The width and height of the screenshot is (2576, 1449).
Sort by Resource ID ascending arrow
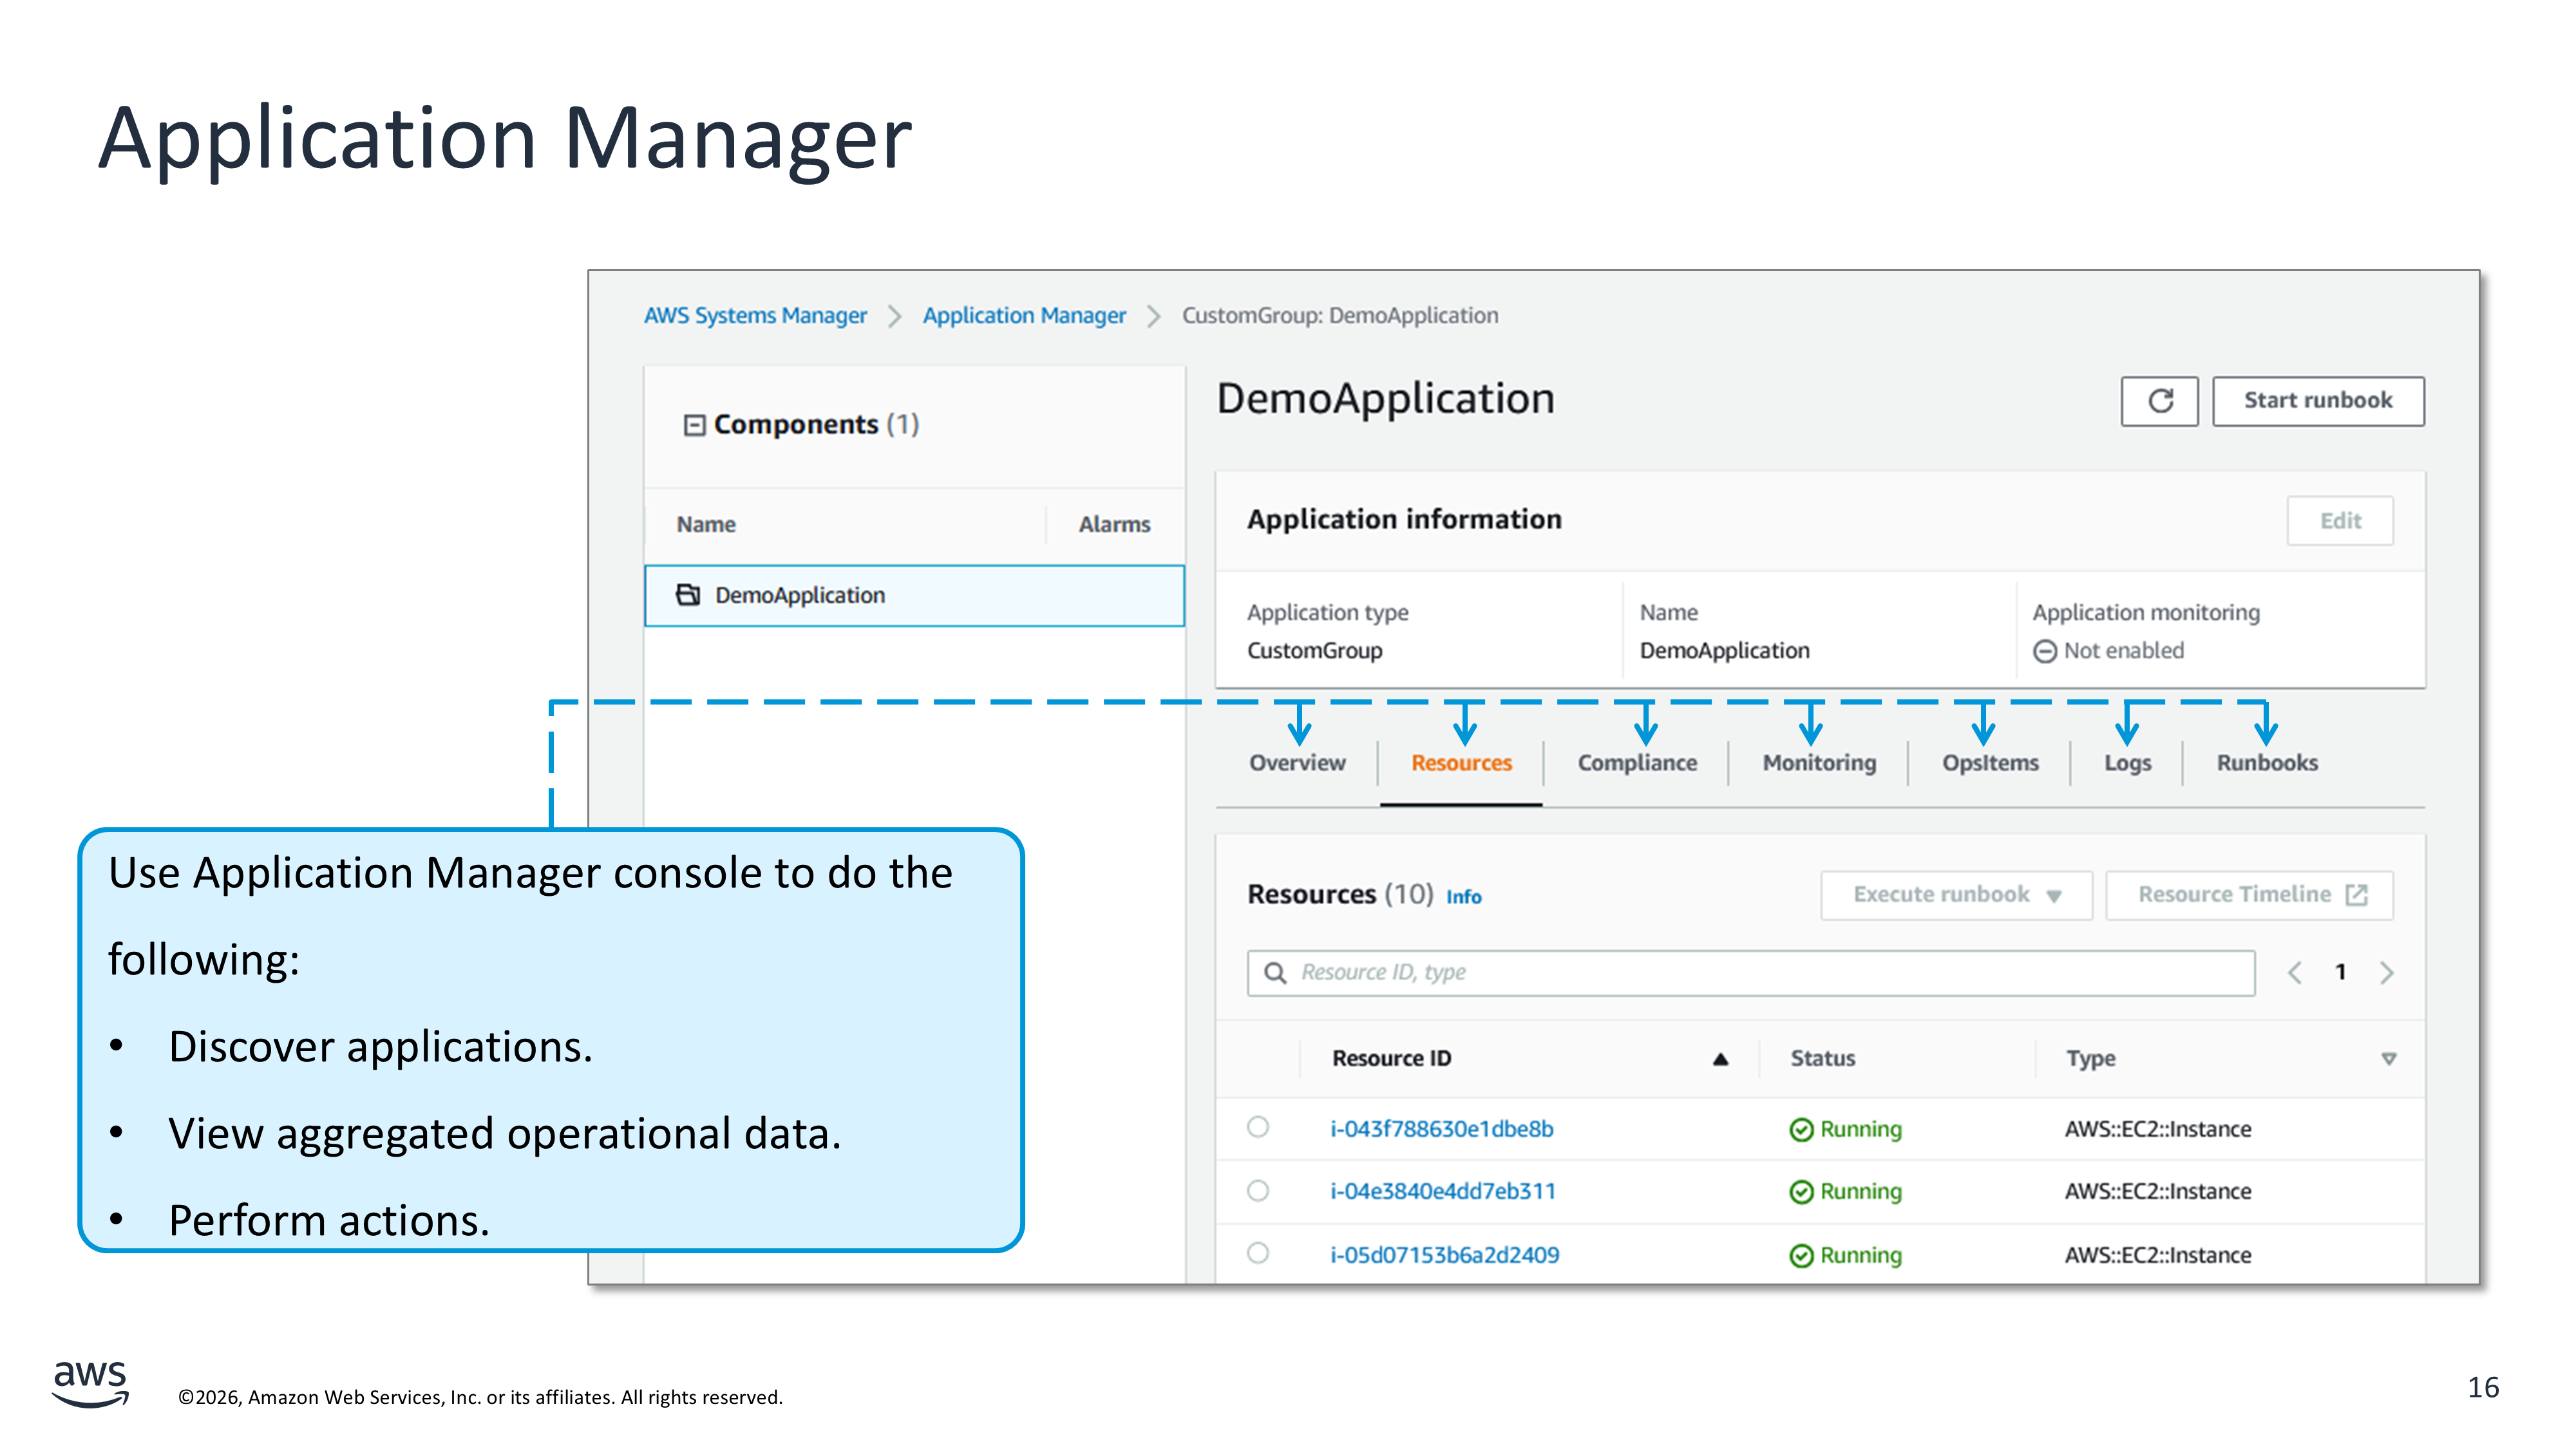click(x=1720, y=1059)
